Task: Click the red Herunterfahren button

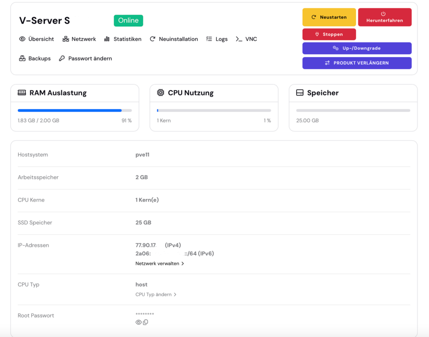Action: coord(384,17)
